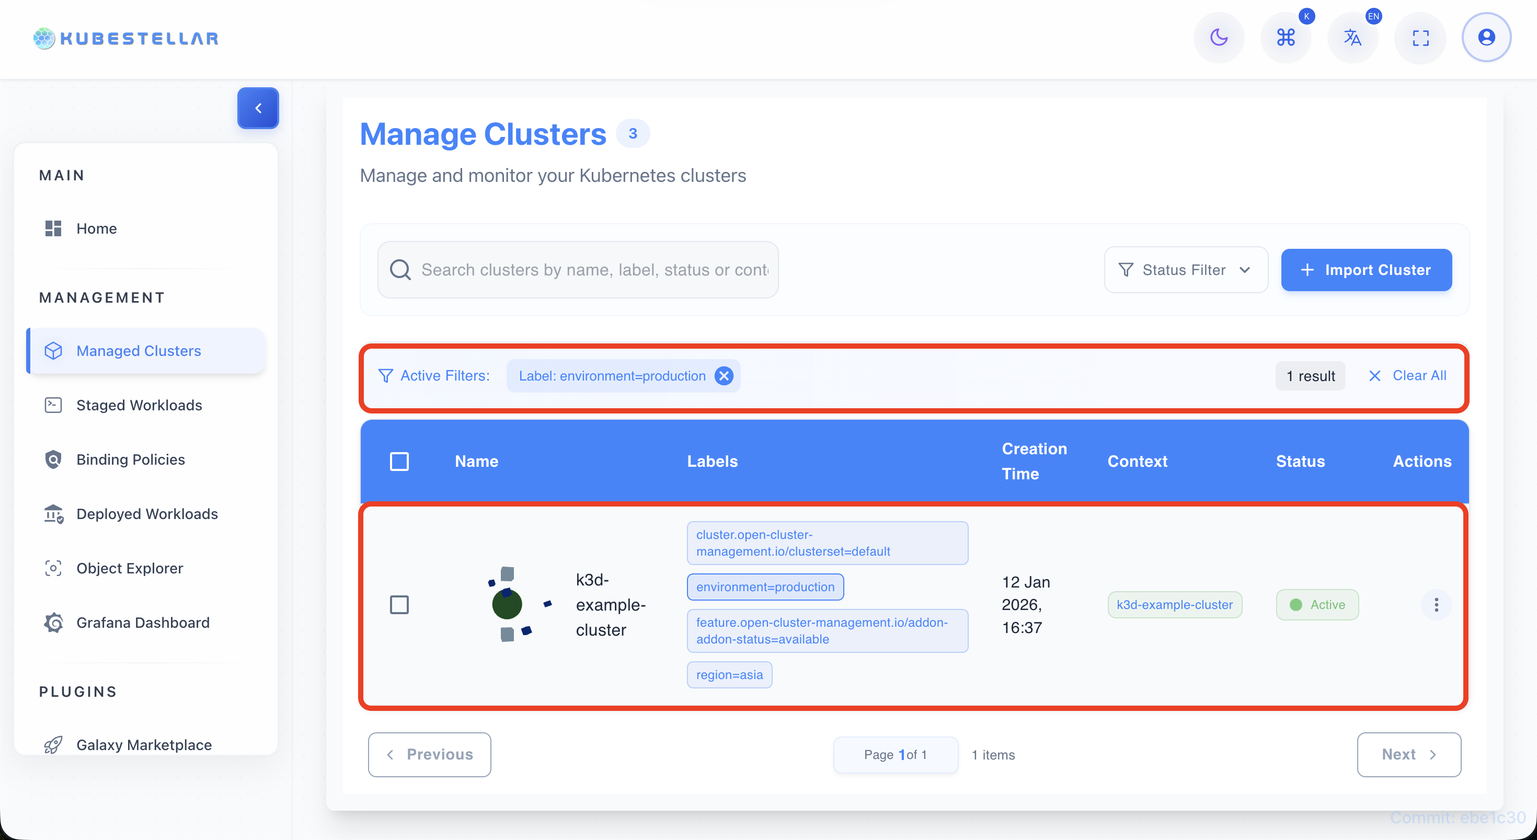Open Grafana Dashboard from sidebar
1537x840 pixels.
143,622
